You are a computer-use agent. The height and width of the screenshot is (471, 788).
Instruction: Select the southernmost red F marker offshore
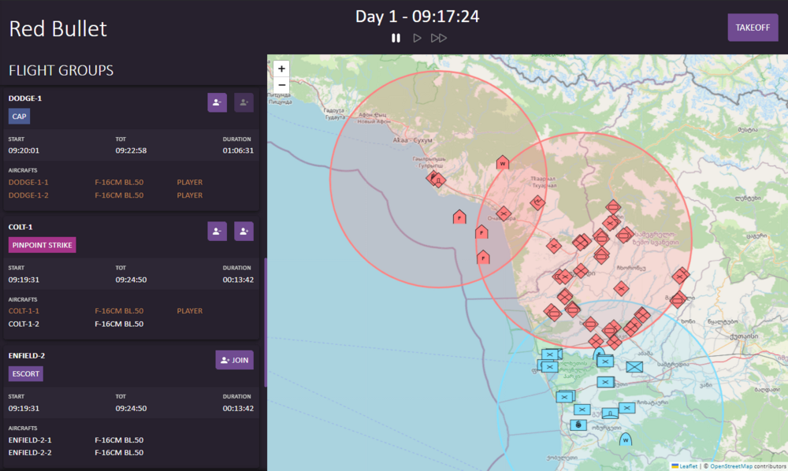(x=483, y=257)
